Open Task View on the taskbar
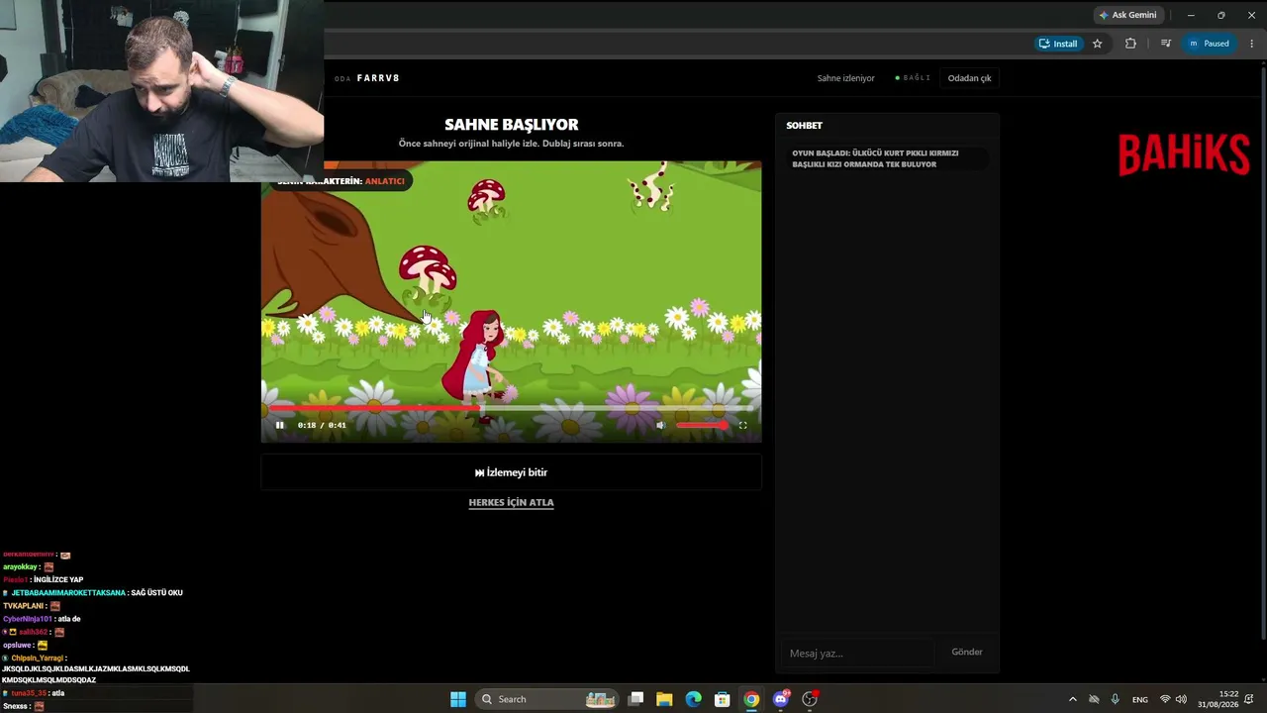The width and height of the screenshot is (1267, 713). point(635,699)
